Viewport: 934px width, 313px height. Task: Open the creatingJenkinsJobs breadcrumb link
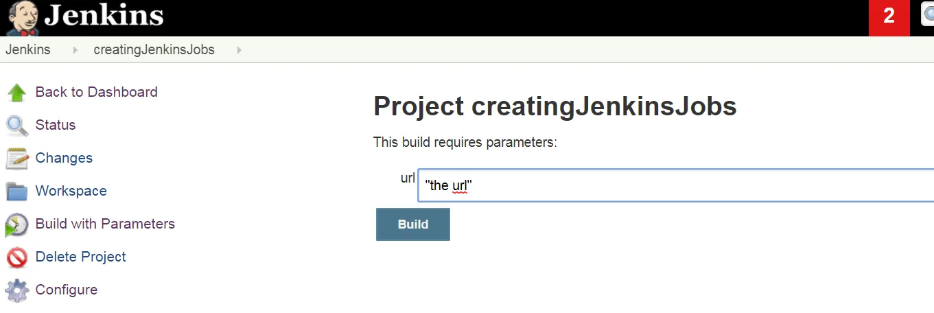tap(154, 50)
